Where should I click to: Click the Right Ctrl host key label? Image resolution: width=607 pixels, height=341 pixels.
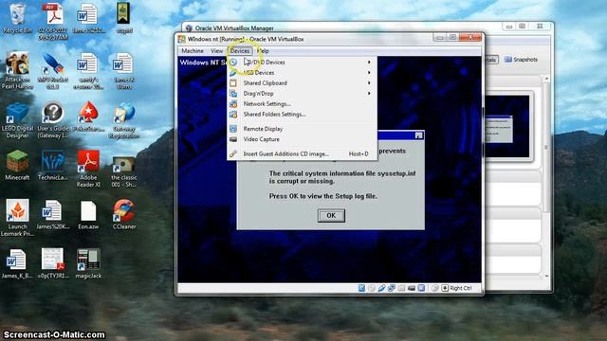coord(461,288)
